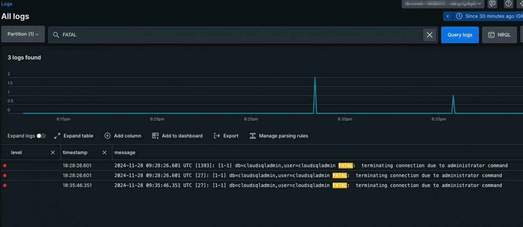Image resolution: width=523 pixels, height=227 pixels.
Task: Open the Partition (1) dropdown
Action: click(x=23, y=34)
